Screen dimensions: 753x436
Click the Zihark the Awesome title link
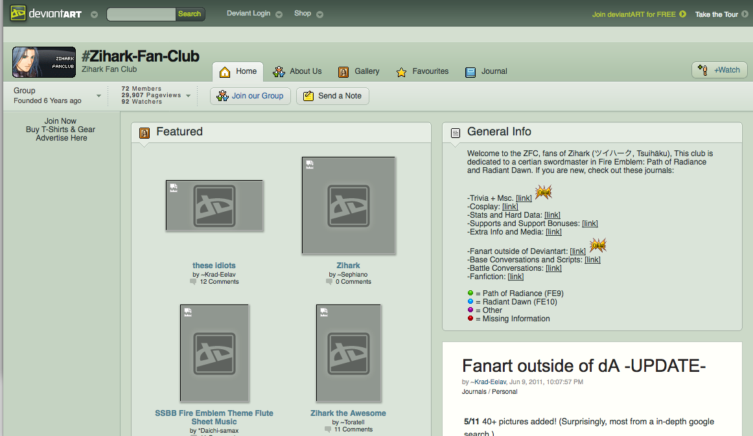(x=348, y=413)
